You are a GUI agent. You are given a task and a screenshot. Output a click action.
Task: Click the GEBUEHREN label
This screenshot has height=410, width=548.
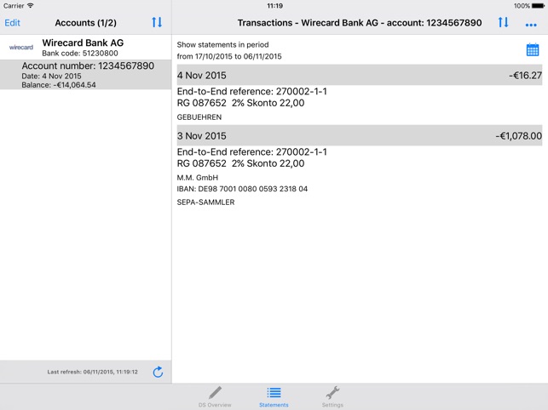(x=199, y=117)
